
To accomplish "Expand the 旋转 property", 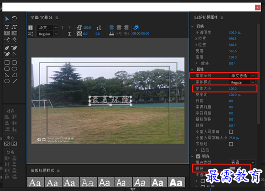I will pyautogui.click(x=197, y=63).
